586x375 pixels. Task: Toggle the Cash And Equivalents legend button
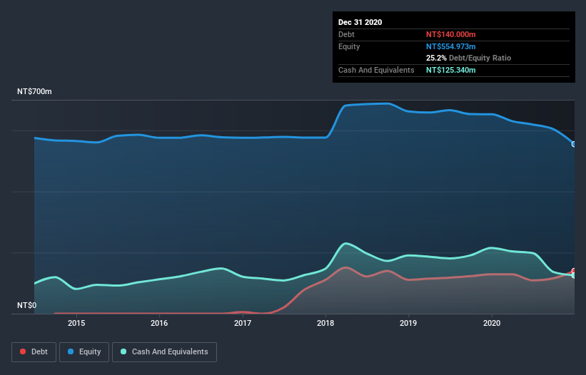click(164, 352)
